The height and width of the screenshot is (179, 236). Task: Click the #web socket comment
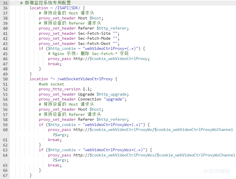[x=51, y=84]
